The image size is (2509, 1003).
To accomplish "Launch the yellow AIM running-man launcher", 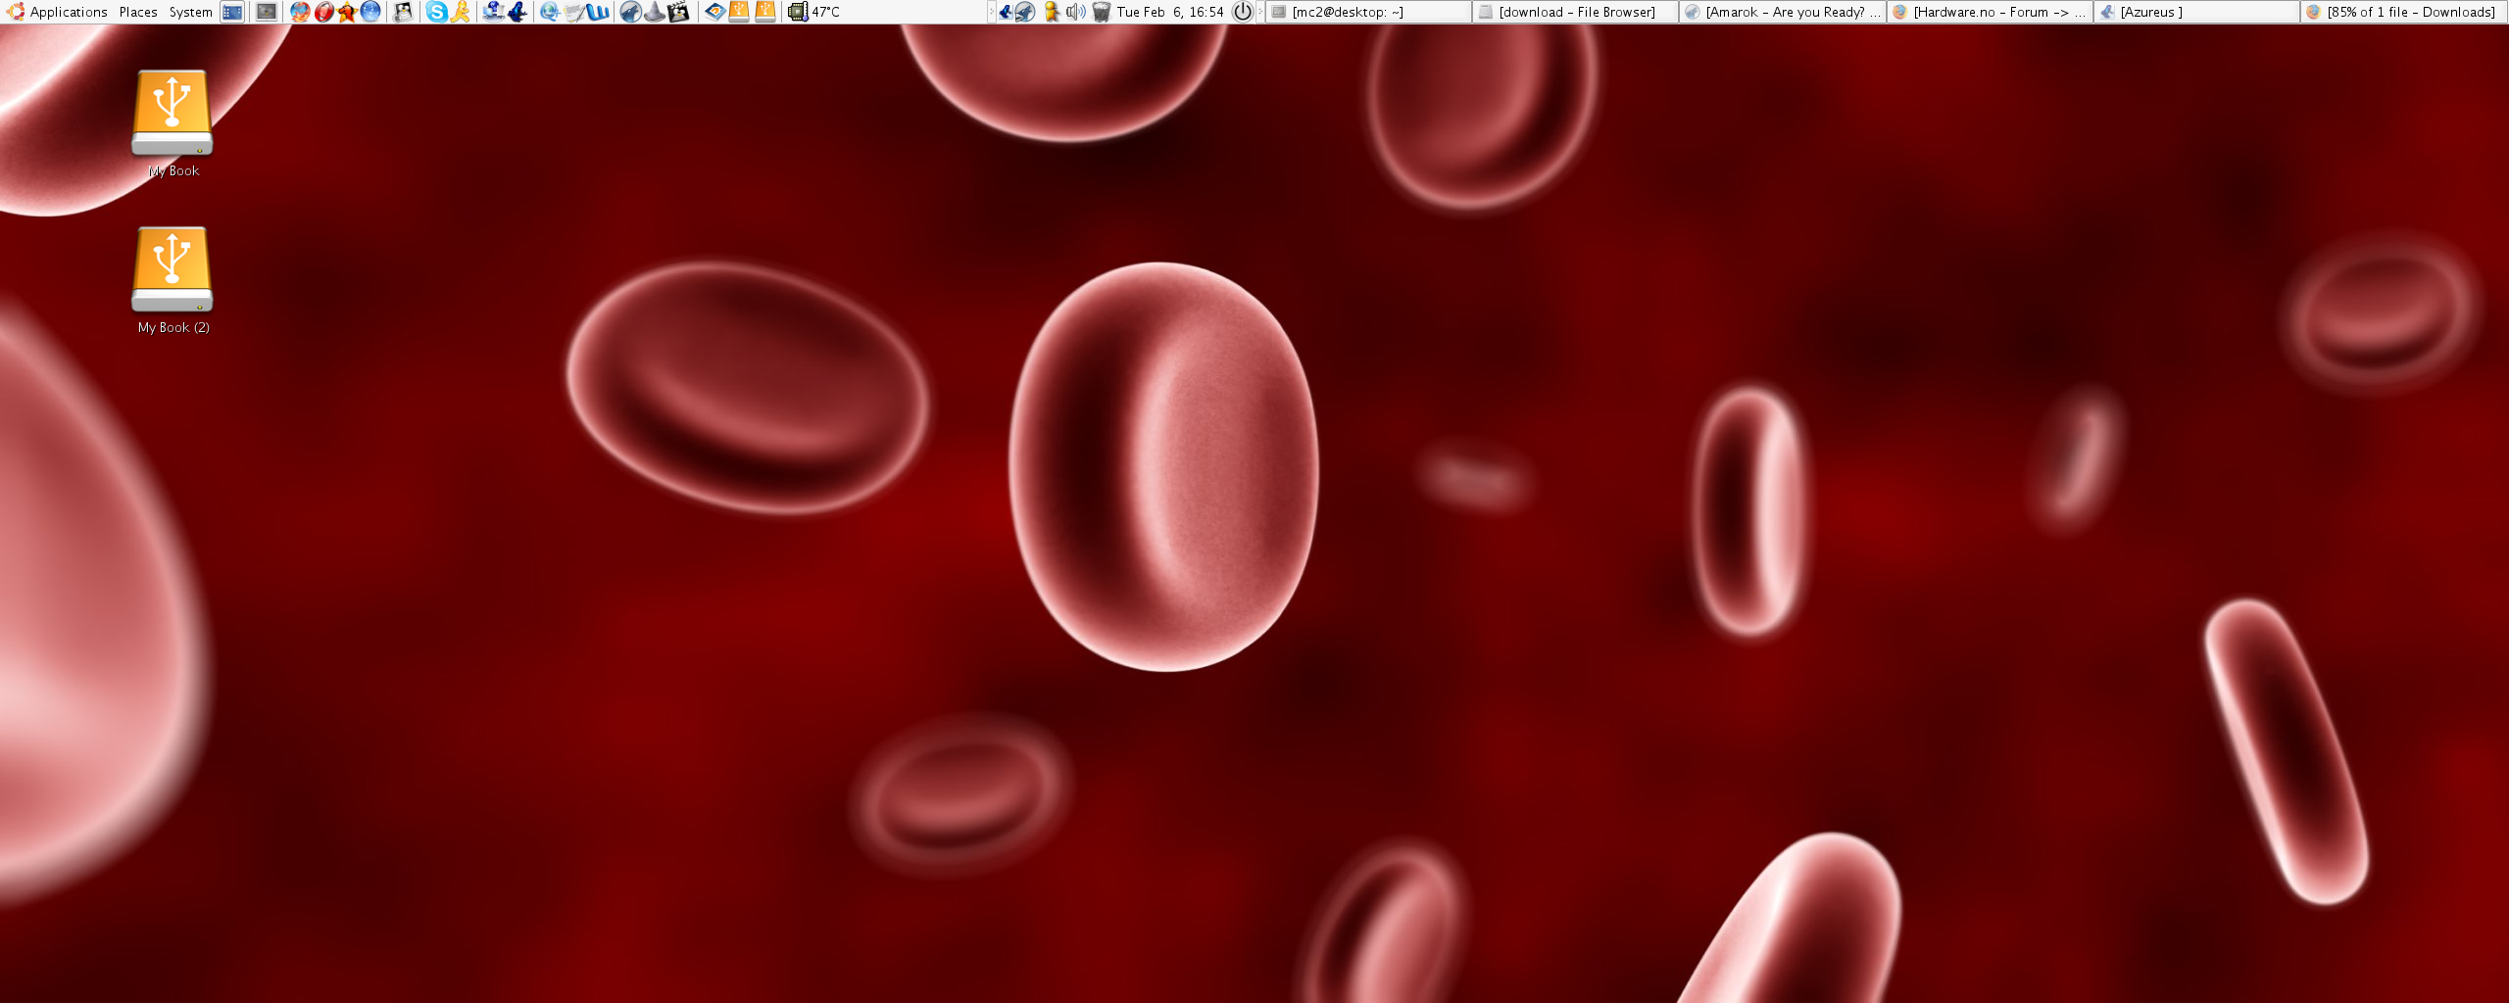I will pyautogui.click(x=460, y=12).
